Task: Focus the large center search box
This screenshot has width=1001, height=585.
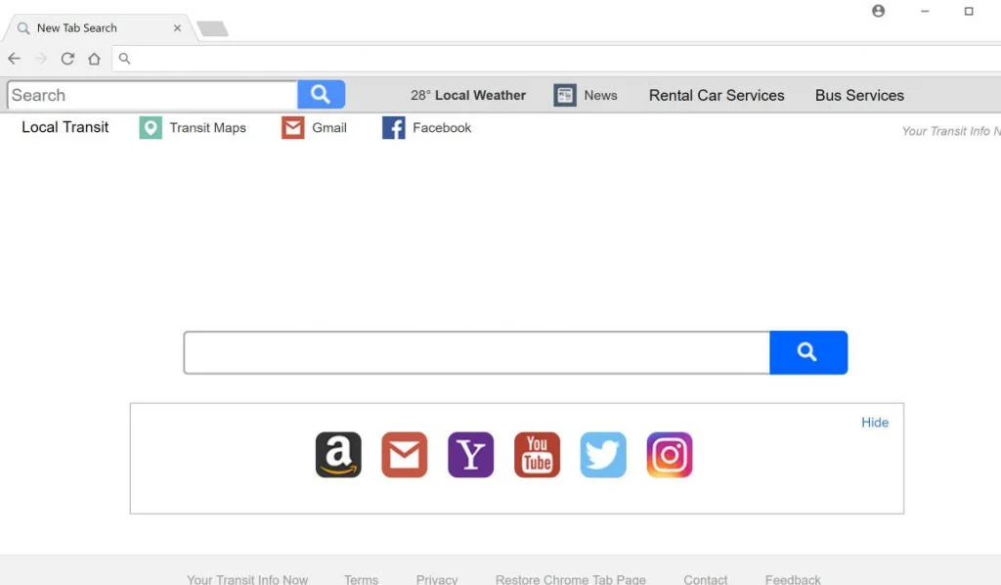Action: pos(477,352)
